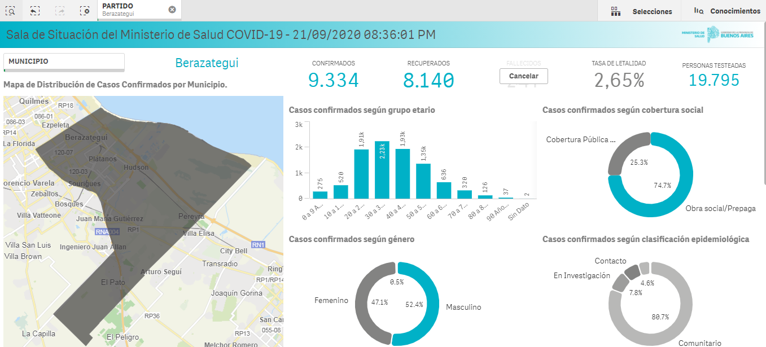Remove the PARTIDO Berazategui selection
Viewport: 766px width, 347px height.
click(x=172, y=10)
